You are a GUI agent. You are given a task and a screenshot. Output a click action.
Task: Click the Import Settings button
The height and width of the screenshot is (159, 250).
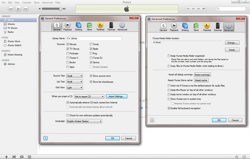[117, 96]
